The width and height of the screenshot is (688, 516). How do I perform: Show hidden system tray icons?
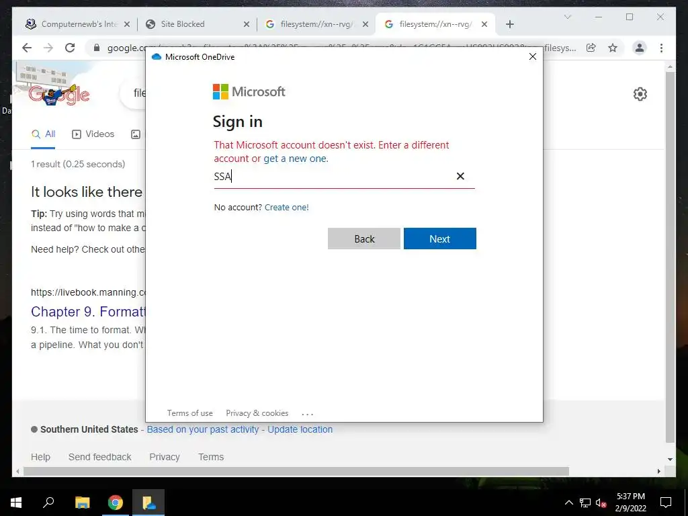pos(568,503)
